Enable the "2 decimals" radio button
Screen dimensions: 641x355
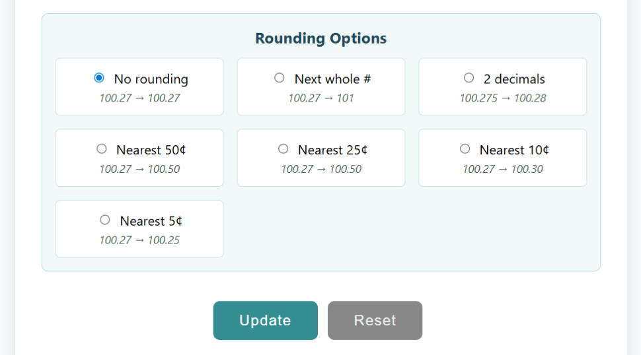click(469, 78)
